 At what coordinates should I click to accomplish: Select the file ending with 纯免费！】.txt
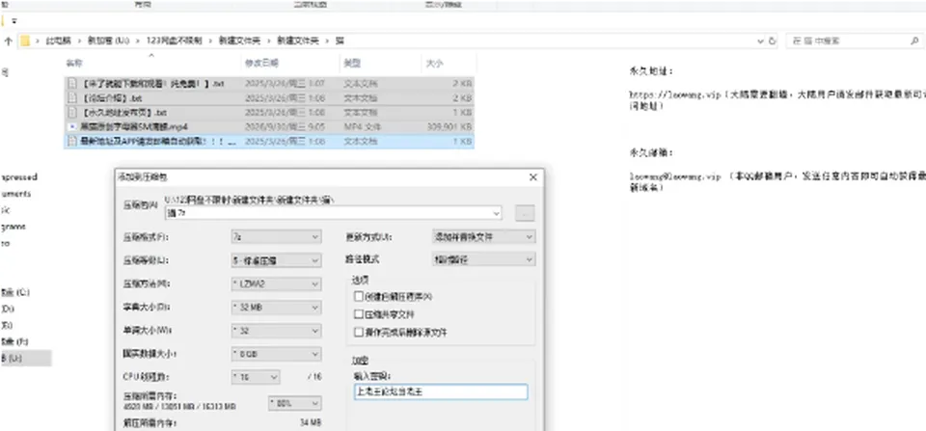point(152,83)
